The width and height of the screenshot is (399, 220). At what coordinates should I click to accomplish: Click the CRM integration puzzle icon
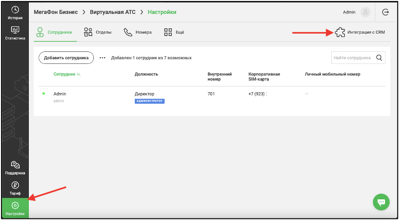click(x=340, y=32)
